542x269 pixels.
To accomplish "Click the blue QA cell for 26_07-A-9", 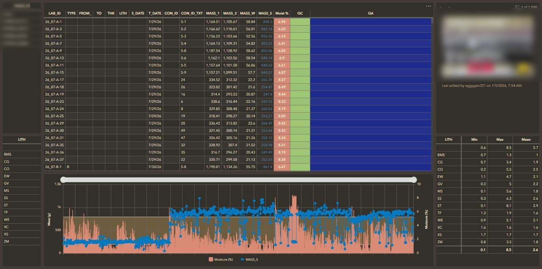I will [371, 51].
